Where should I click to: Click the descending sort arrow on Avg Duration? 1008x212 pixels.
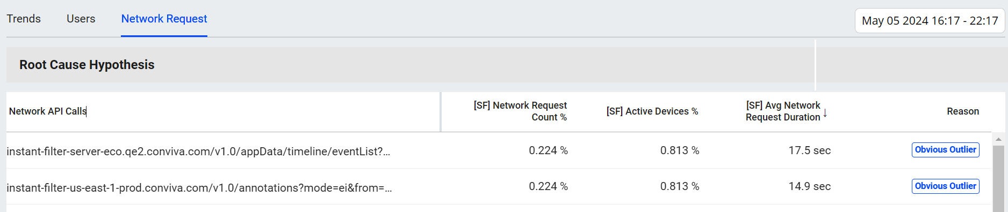tap(825, 113)
